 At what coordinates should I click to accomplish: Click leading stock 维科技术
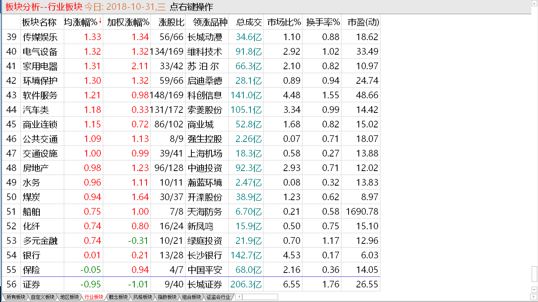205,52
